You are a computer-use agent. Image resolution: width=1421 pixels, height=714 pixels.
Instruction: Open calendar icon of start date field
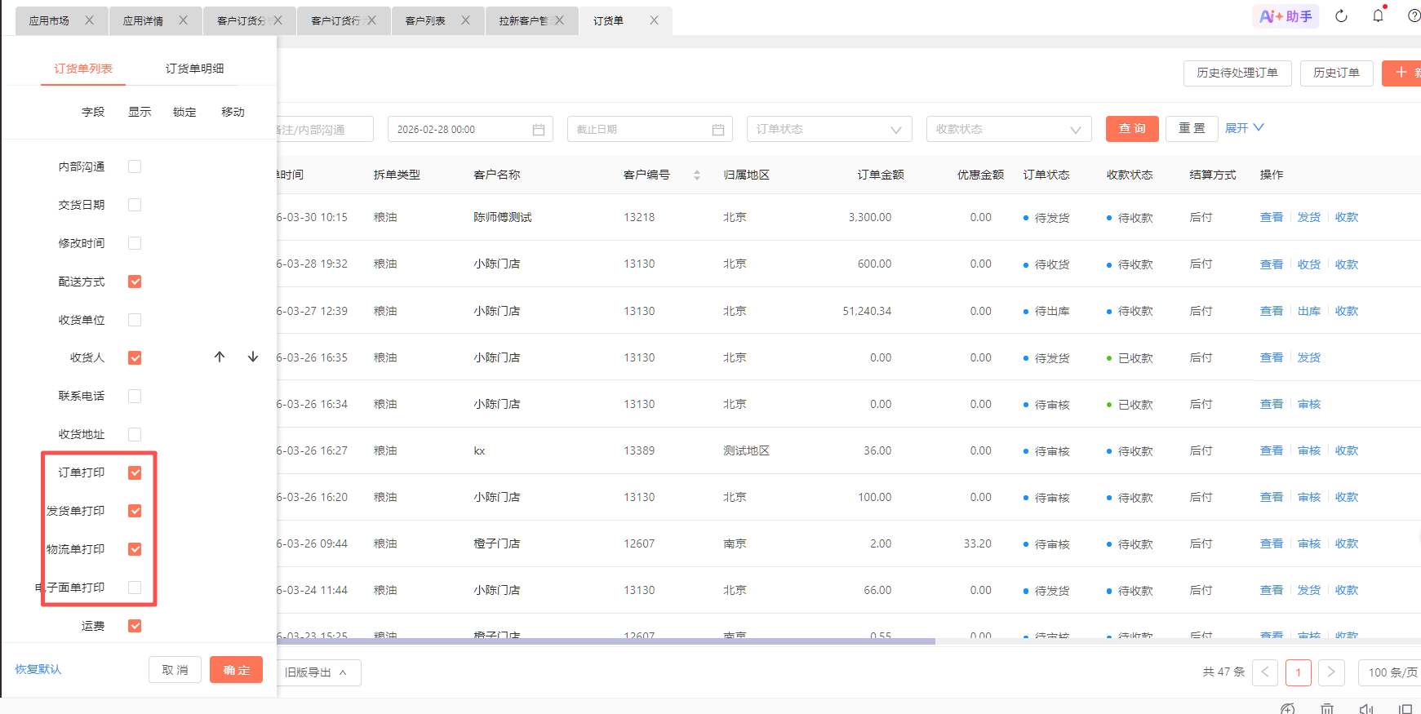(539, 130)
